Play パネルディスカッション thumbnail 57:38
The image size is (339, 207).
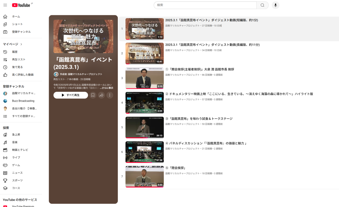[145, 152]
